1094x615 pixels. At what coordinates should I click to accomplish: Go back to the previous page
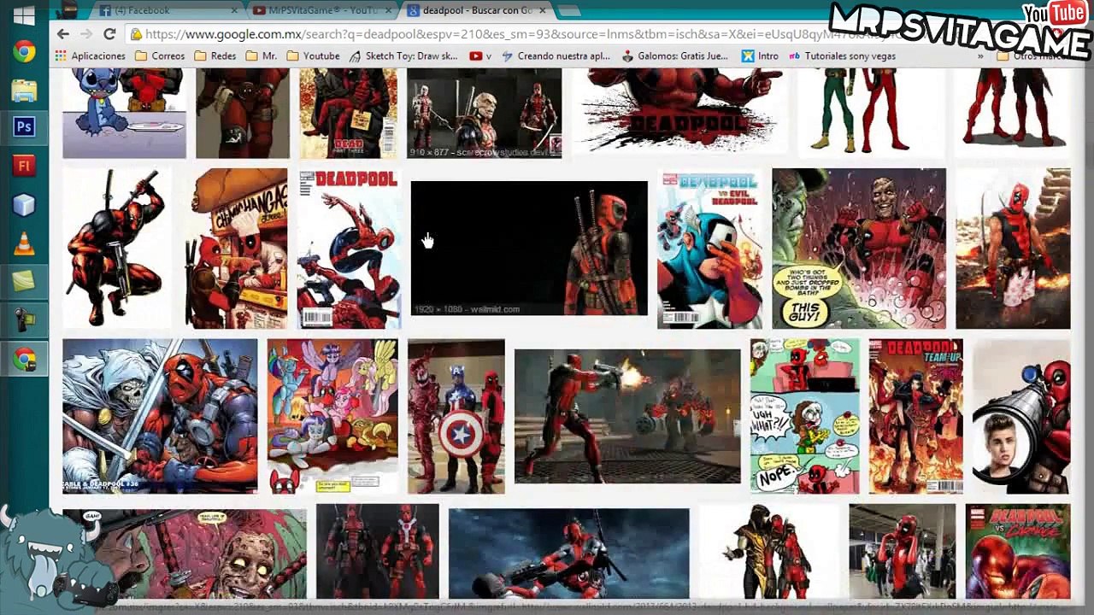click(63, 33)
